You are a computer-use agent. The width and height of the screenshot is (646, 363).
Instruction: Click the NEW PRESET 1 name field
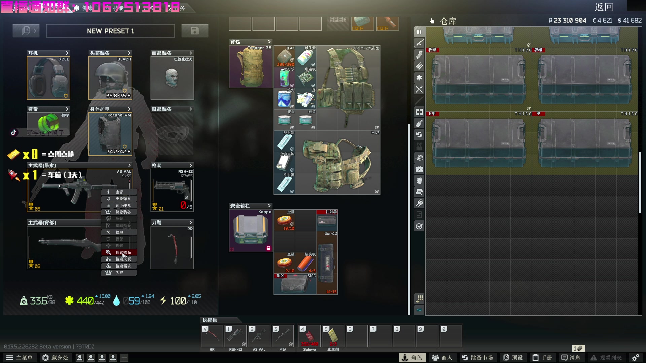pos(110,31)
